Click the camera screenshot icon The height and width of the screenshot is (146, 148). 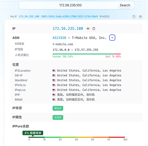(x=140, y=17)
